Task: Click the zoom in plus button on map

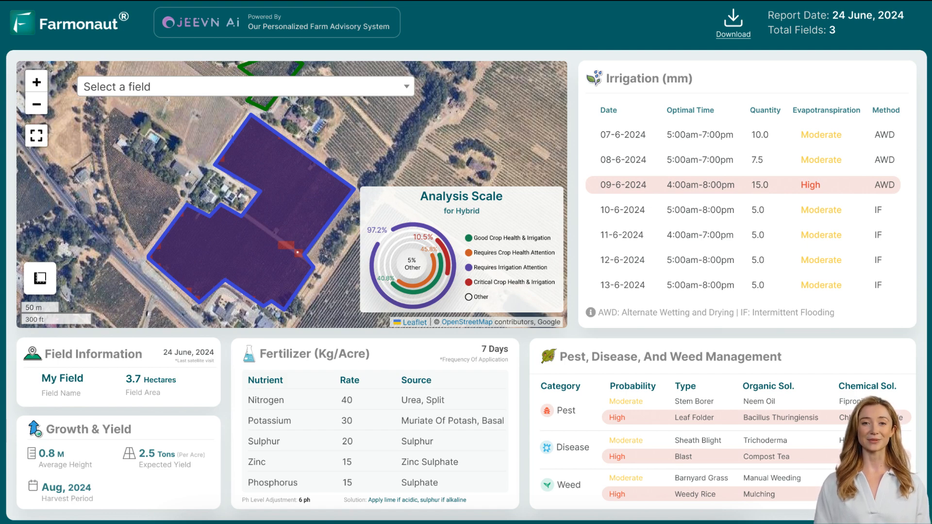Action: click(36, 82)
